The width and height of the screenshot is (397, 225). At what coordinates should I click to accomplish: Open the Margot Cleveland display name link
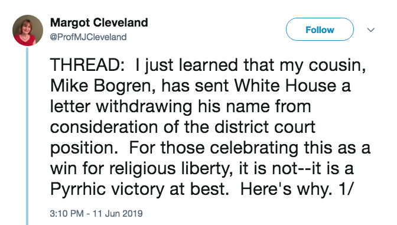99,22
